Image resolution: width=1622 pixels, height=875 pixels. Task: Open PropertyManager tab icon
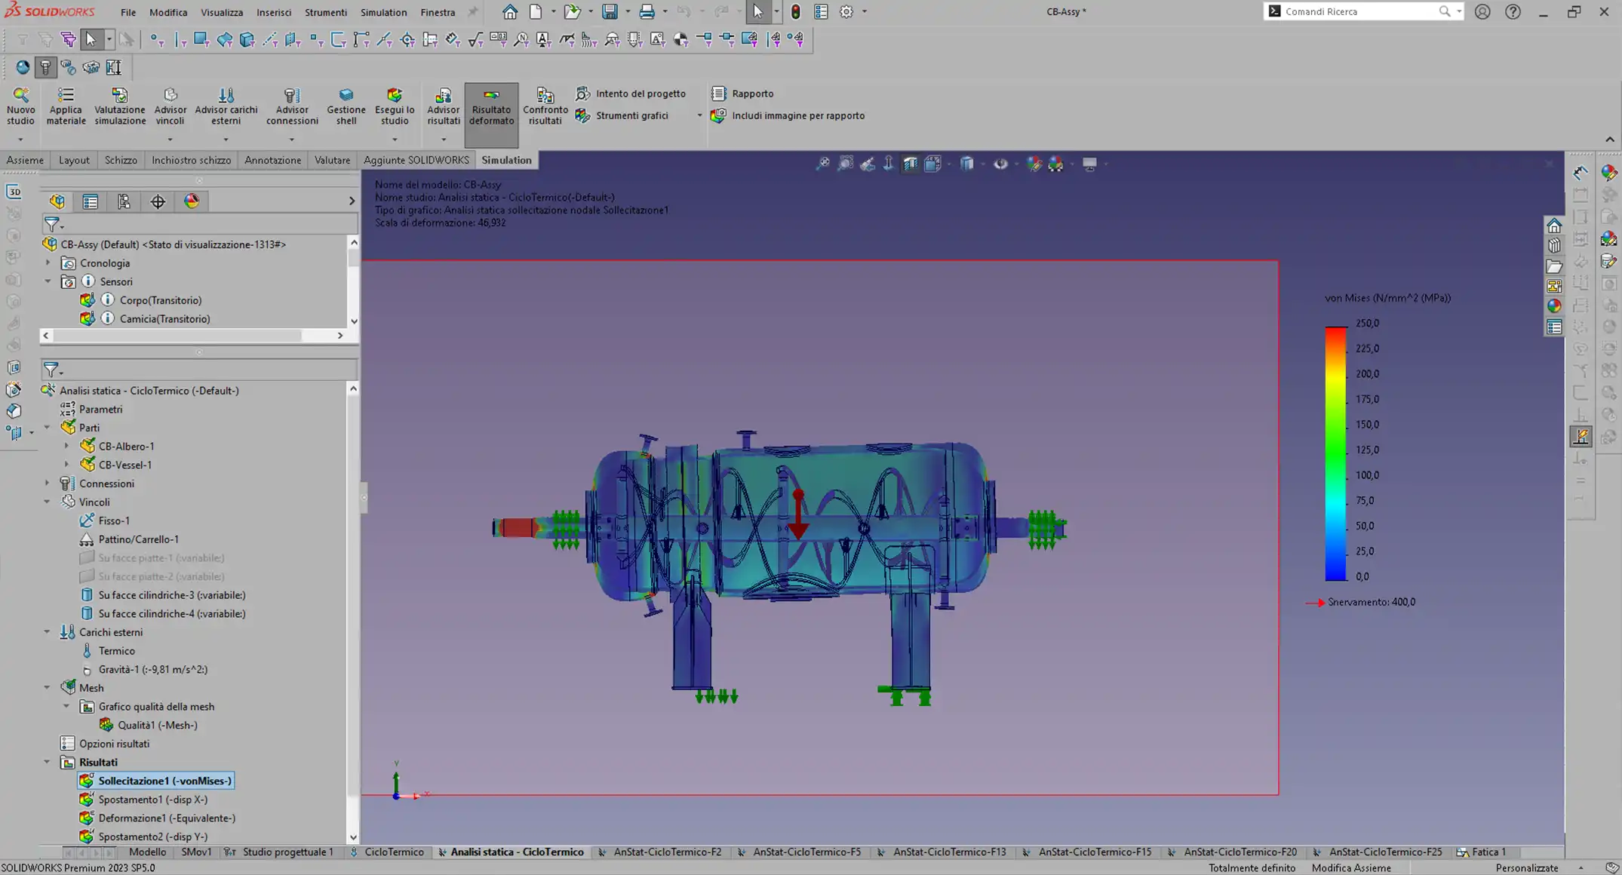tap(91, 201)
